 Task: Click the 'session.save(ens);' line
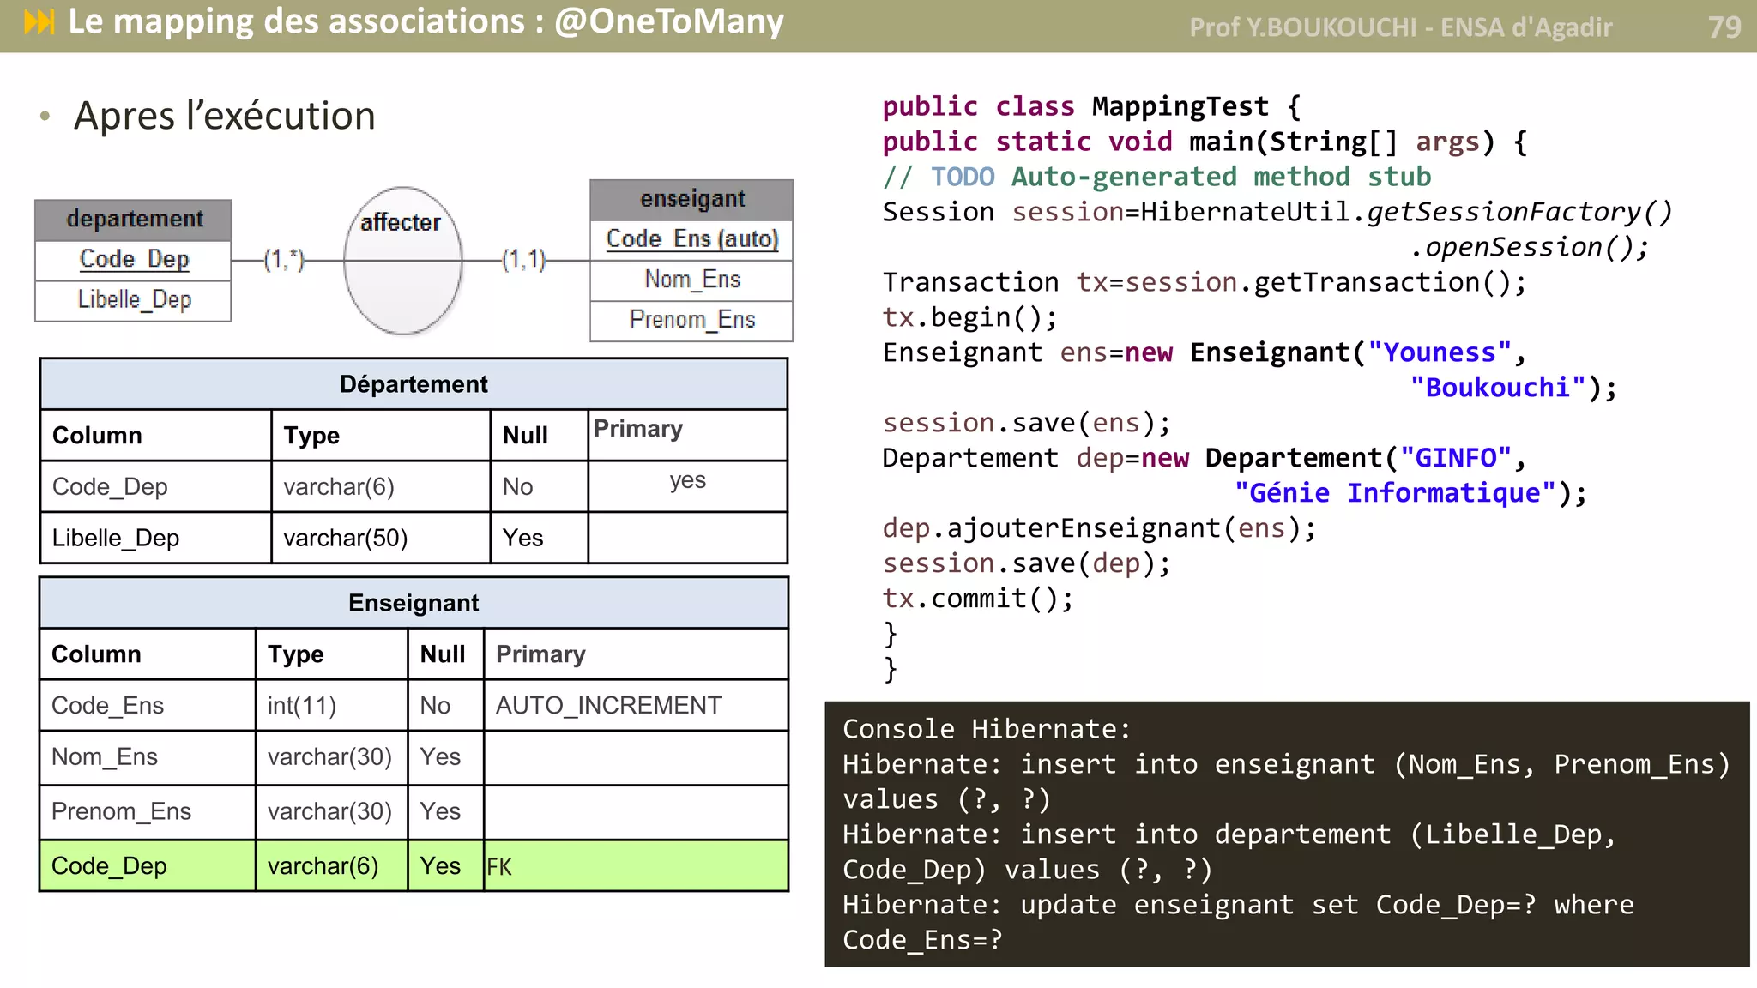click(x=1027, y=423)
